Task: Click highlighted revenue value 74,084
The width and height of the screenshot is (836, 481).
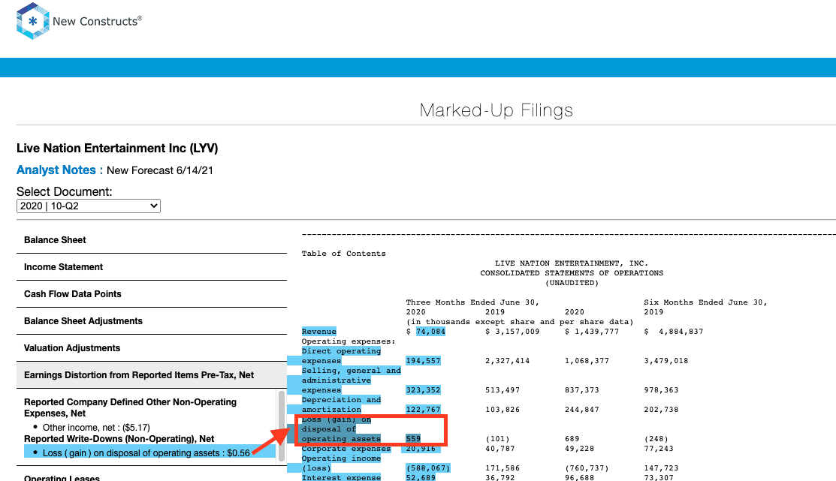Action: tap(430, 332)
